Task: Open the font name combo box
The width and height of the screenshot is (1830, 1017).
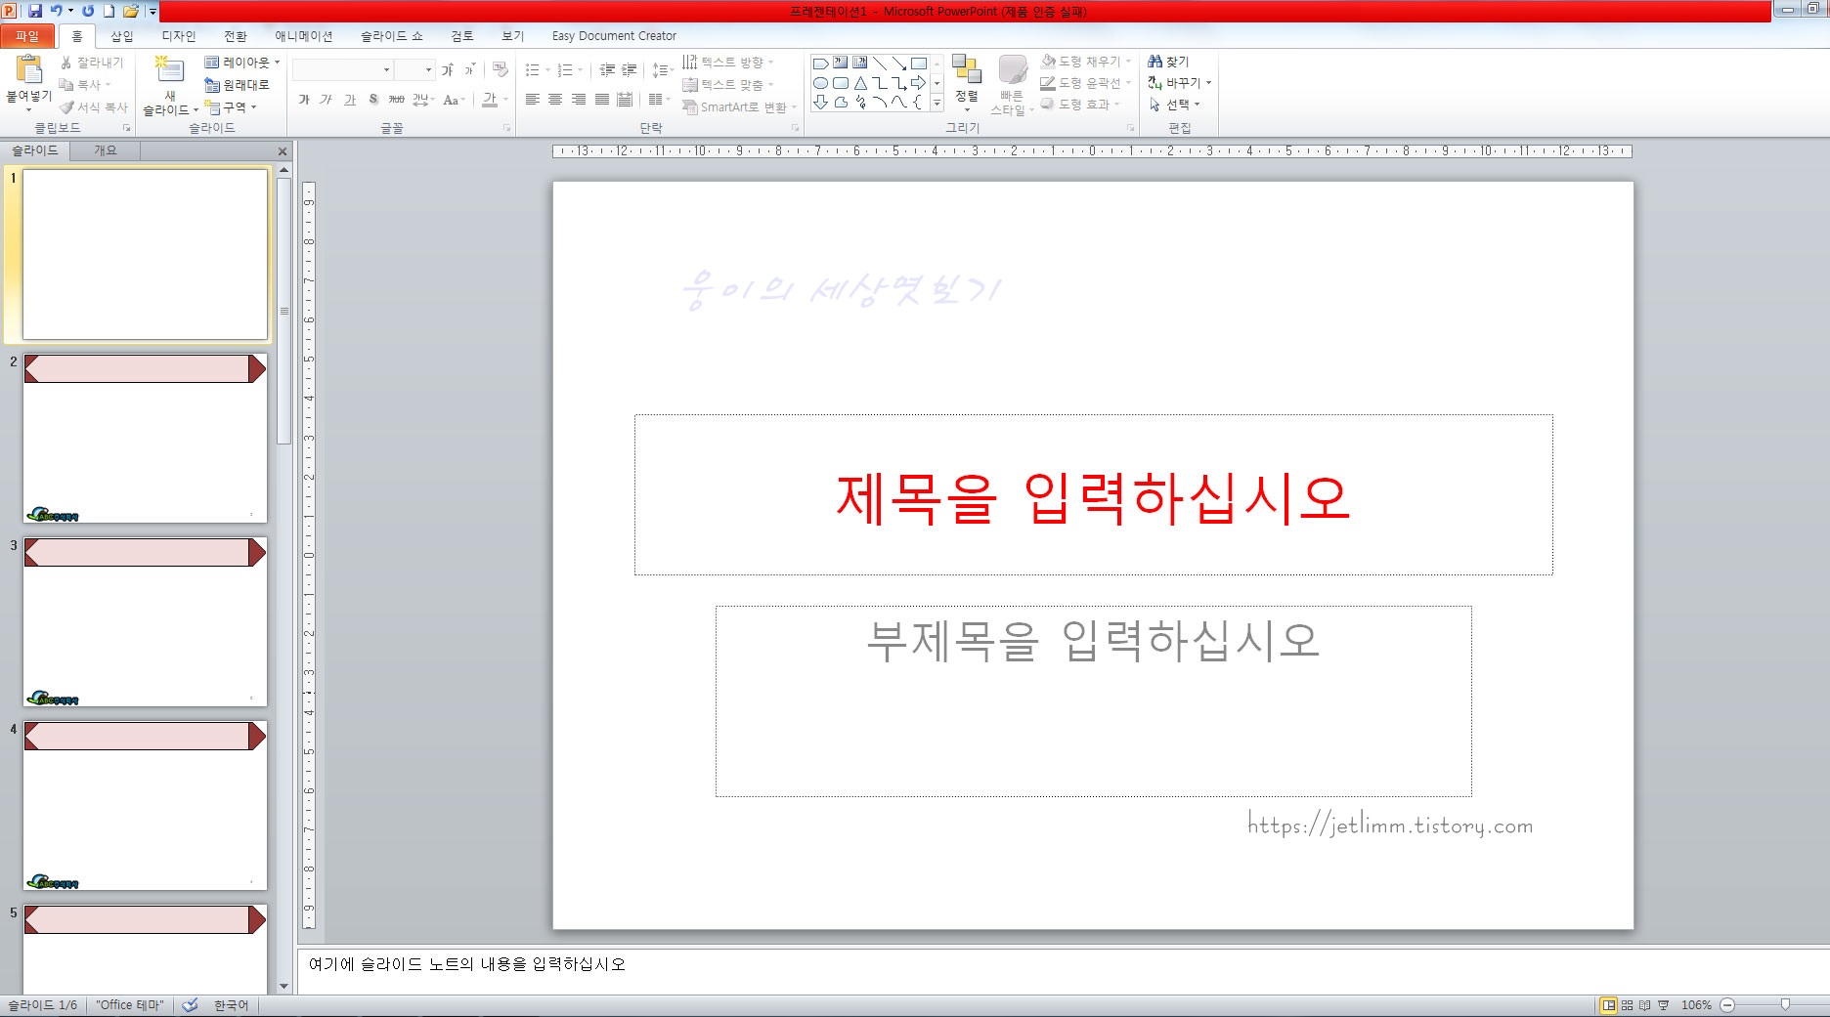Action: [343, 69]
